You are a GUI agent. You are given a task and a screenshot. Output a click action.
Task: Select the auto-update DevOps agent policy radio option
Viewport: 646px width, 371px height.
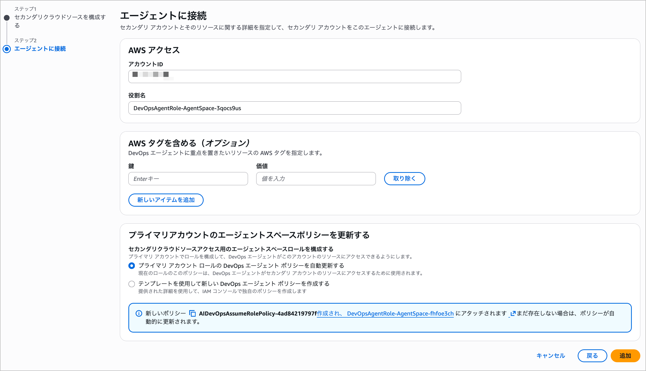click(x=132, y=266)
